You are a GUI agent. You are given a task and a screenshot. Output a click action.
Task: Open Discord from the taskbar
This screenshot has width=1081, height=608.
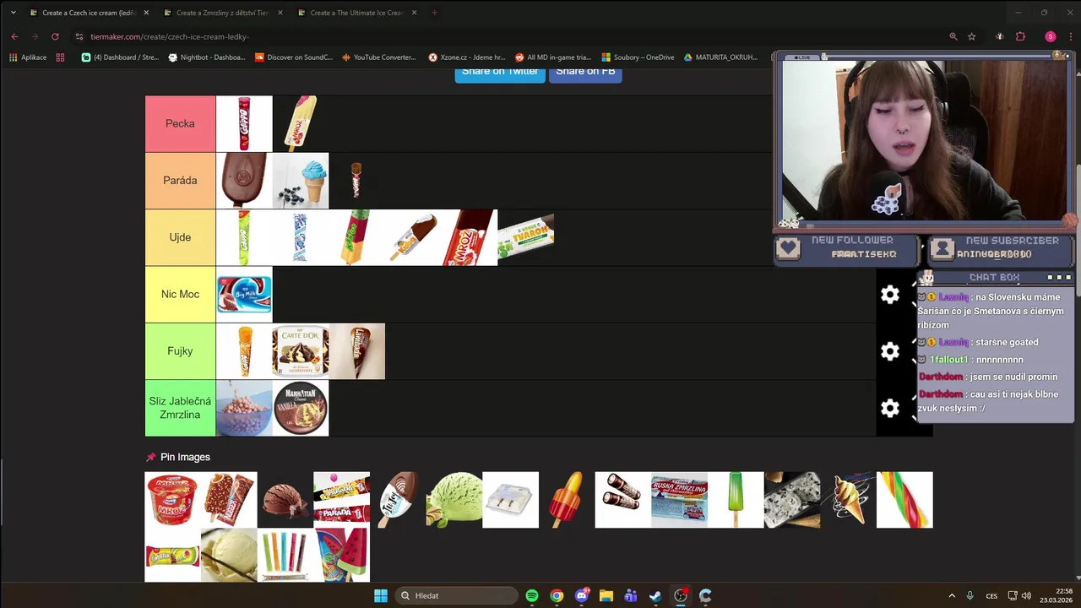click(581, 595)
